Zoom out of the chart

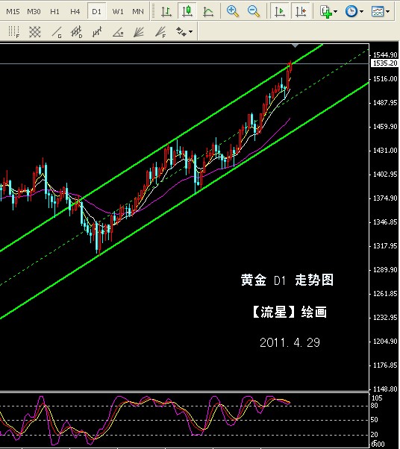[x=254, y=11]
